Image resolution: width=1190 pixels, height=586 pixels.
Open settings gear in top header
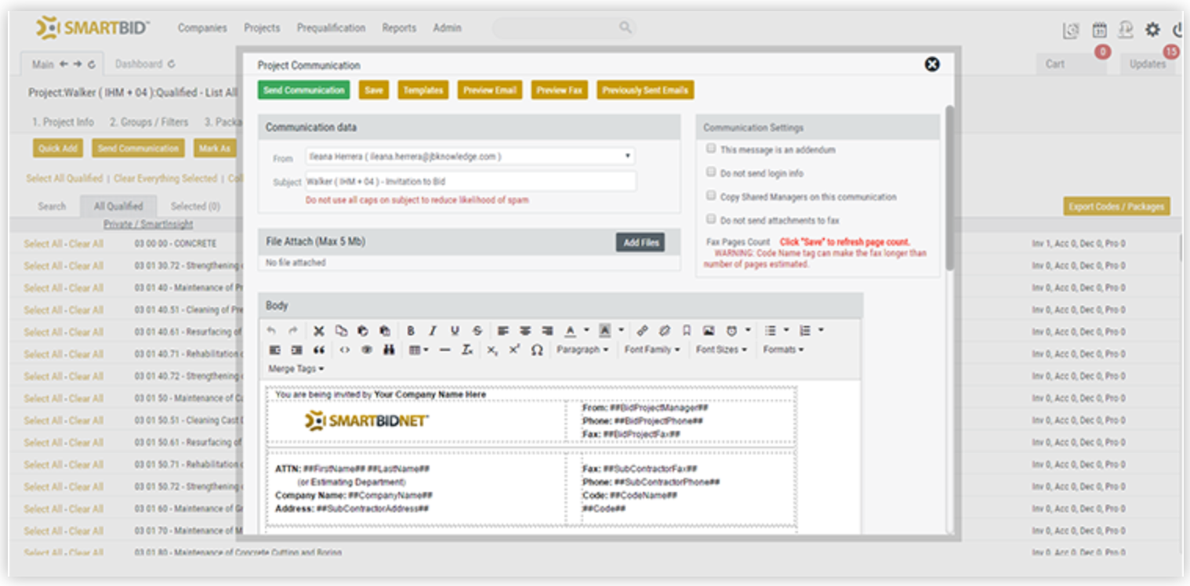(x=1152, y=30)
